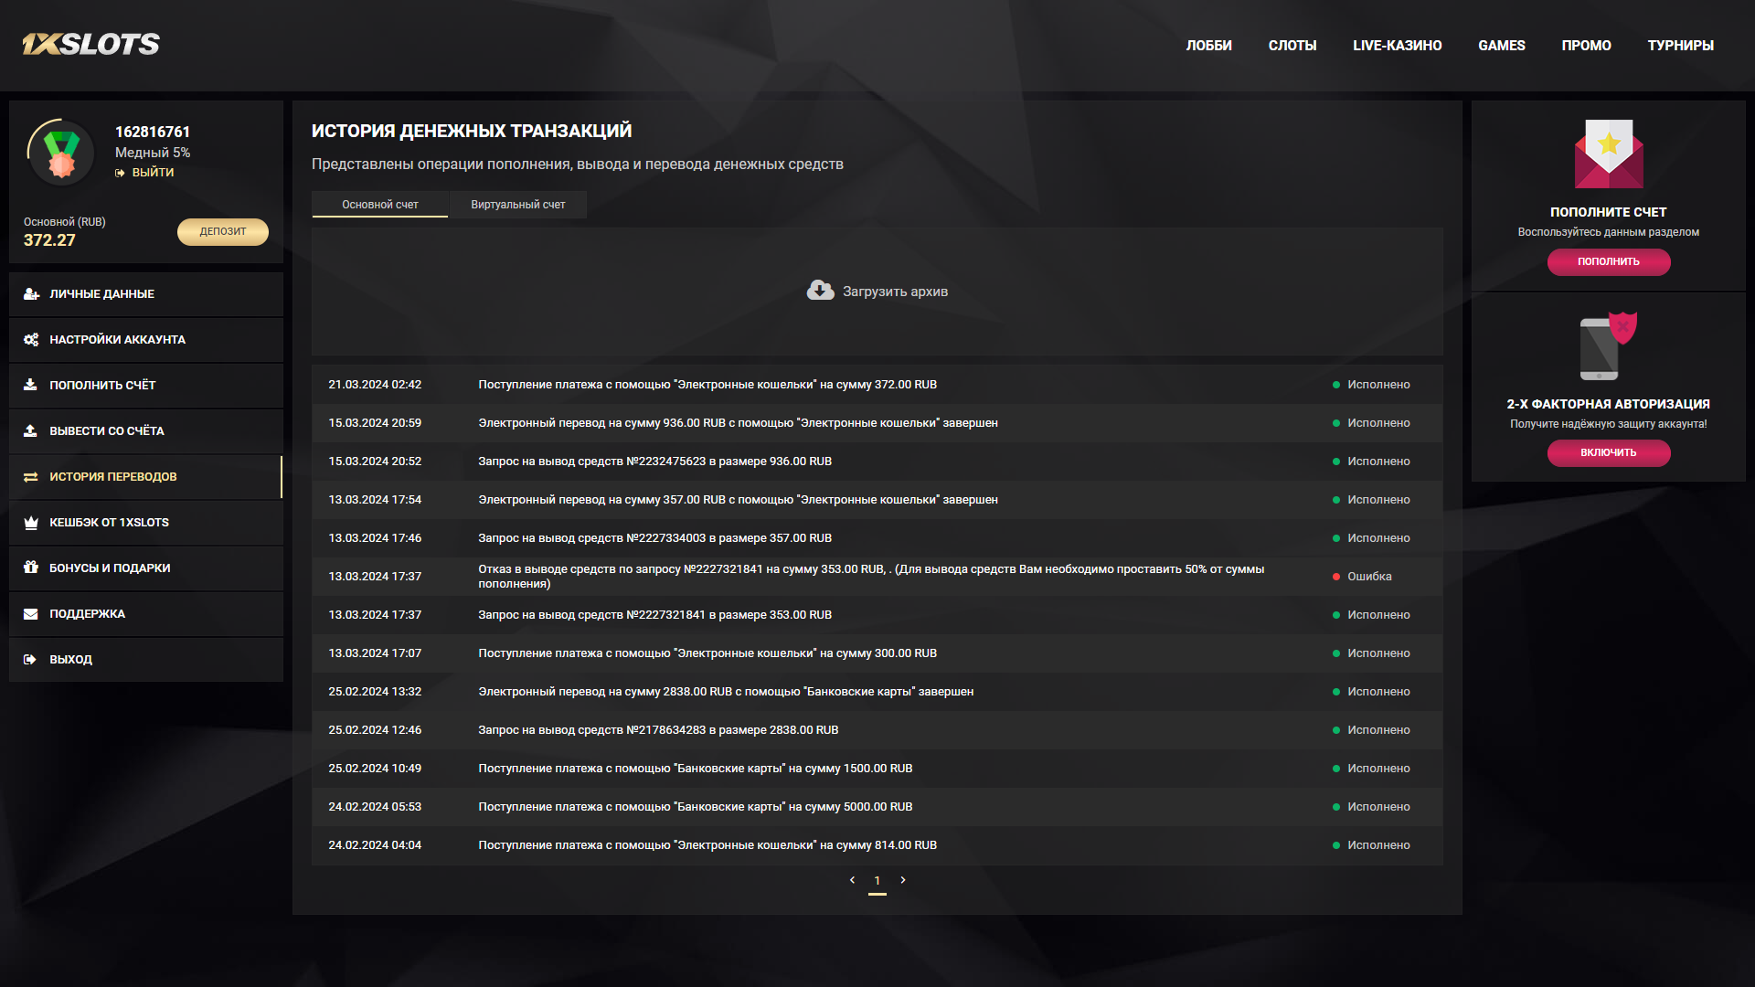Click the ВЫЙТИ link under username
1755x987 pixels.
(x=152, y=173)
